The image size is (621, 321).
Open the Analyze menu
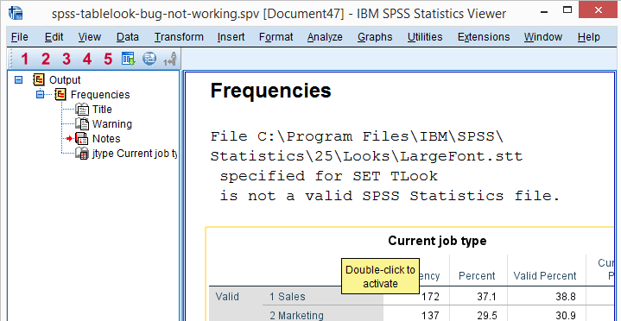click(x=325, y=37)
